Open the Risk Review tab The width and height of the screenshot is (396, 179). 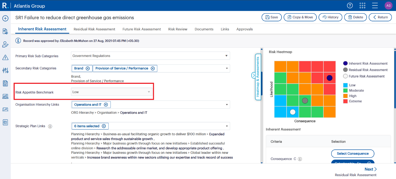pyautogui.click(x=178, y=29)
